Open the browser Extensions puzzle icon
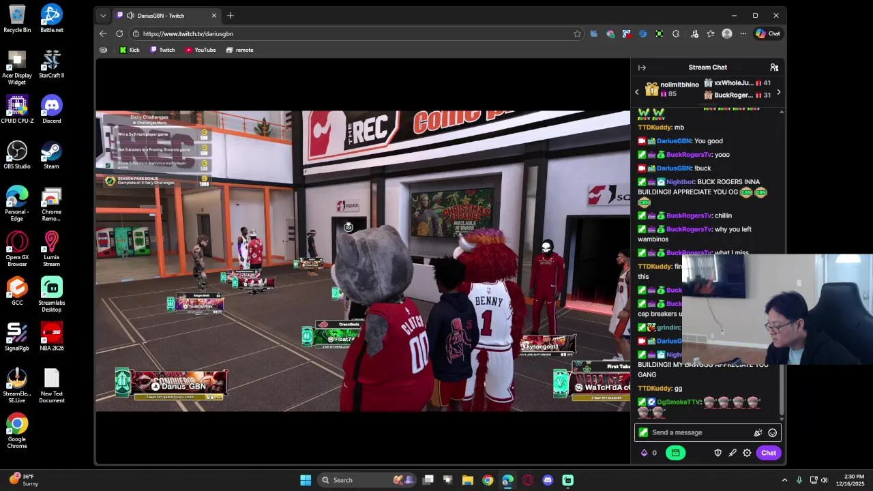 pos(676,33)
